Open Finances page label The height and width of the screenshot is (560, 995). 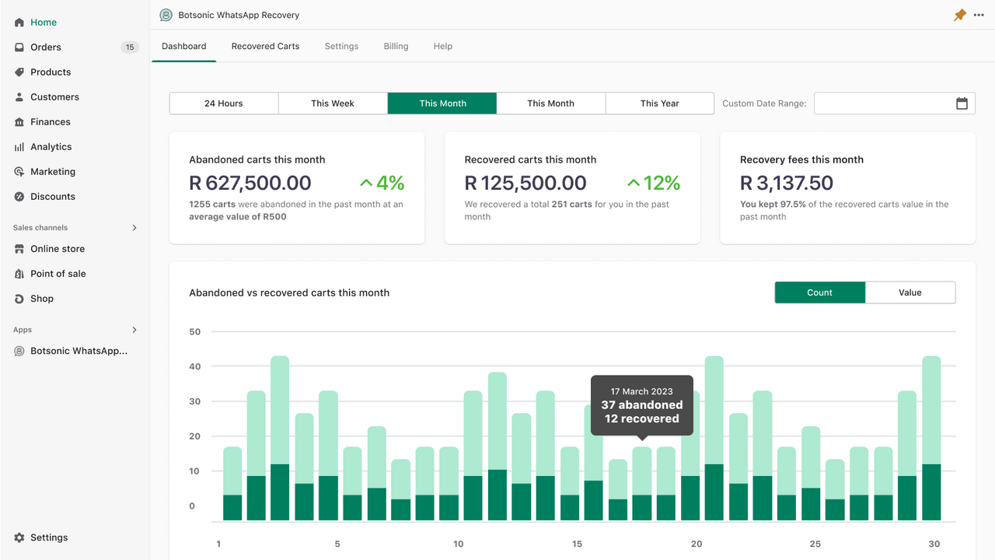pos(51,122)
